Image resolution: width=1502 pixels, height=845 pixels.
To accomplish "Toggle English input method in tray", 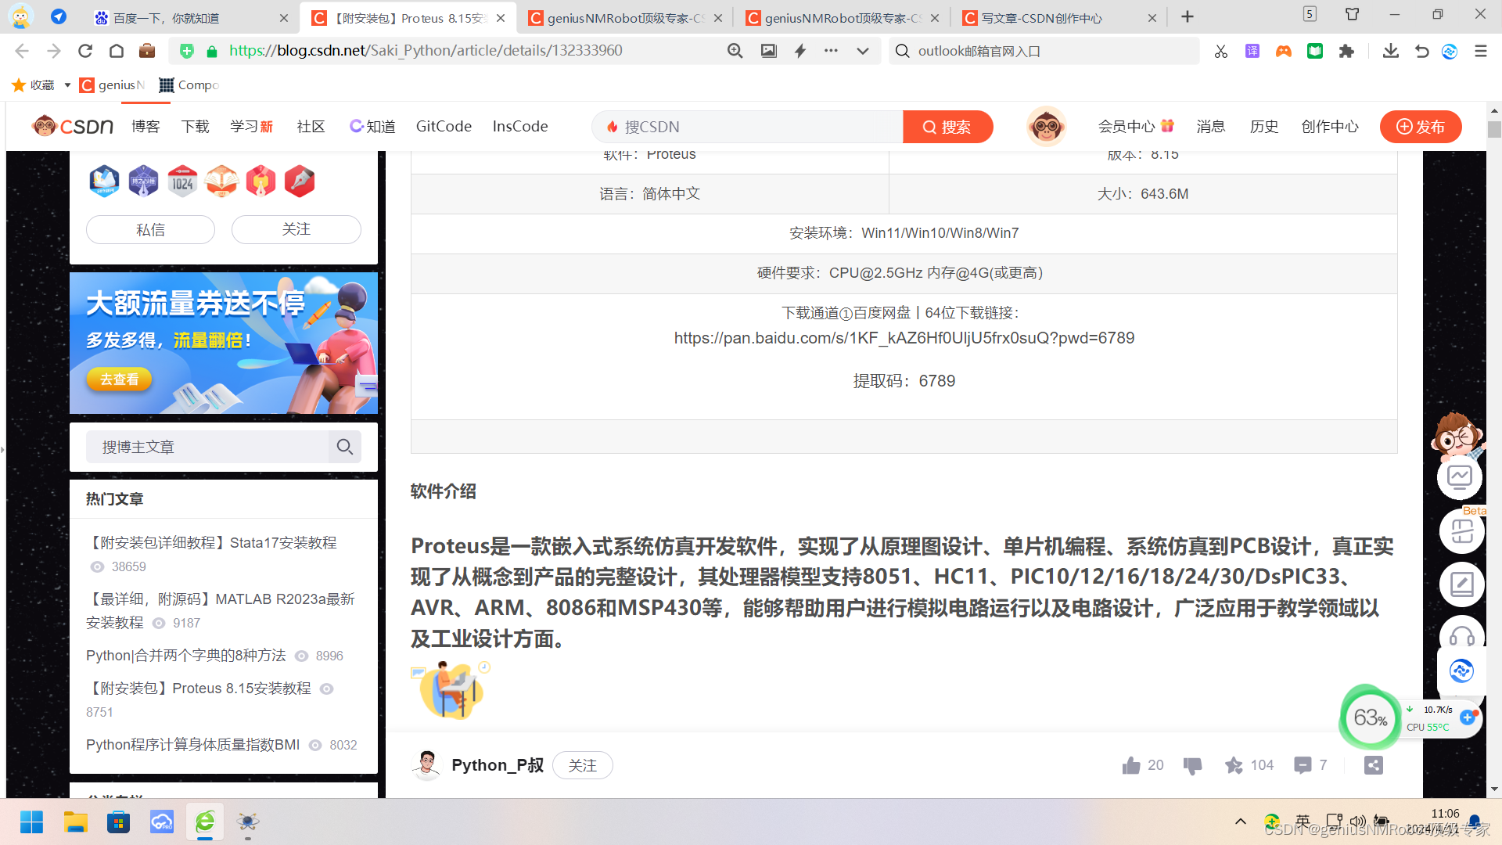I will tap(1303, 821).
